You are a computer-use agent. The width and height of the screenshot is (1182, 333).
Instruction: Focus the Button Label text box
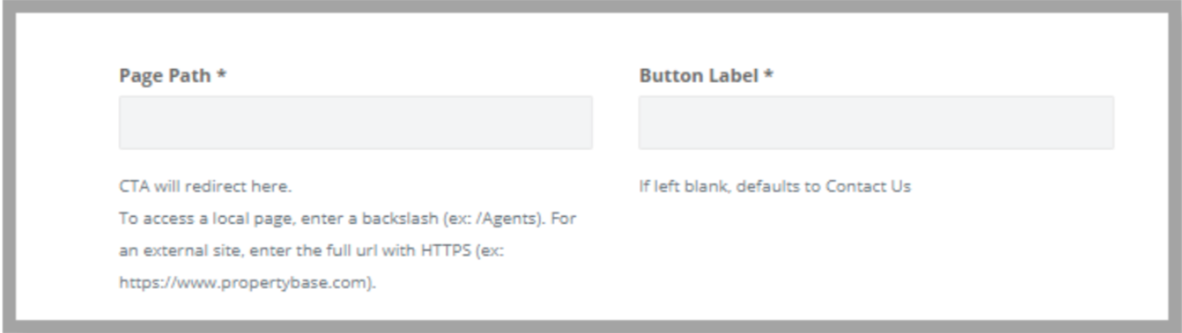[x=876, y=123]
